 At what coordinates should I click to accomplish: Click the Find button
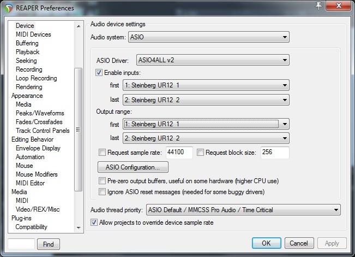pyautogui.click(x=49, y=244)
